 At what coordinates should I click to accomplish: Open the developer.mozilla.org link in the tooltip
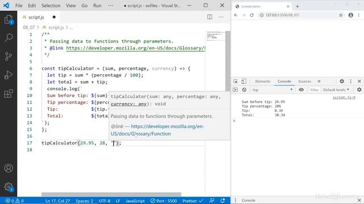click(x=157, y=130)
